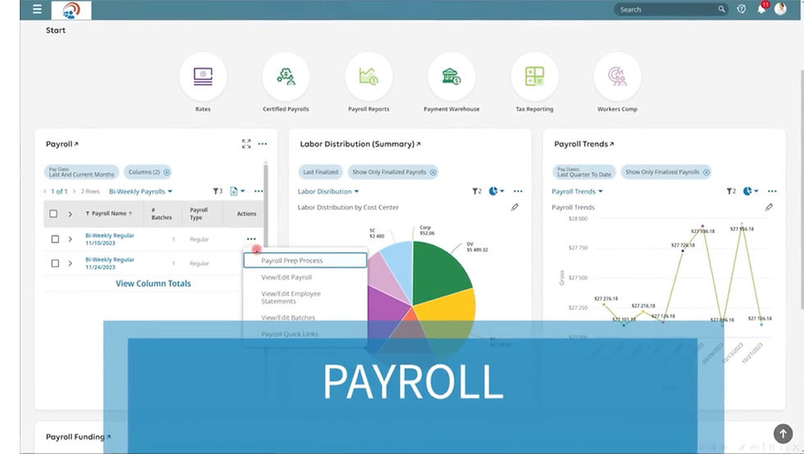
Task: Open the Last Finalized filter chip
Action: (321, 172)
